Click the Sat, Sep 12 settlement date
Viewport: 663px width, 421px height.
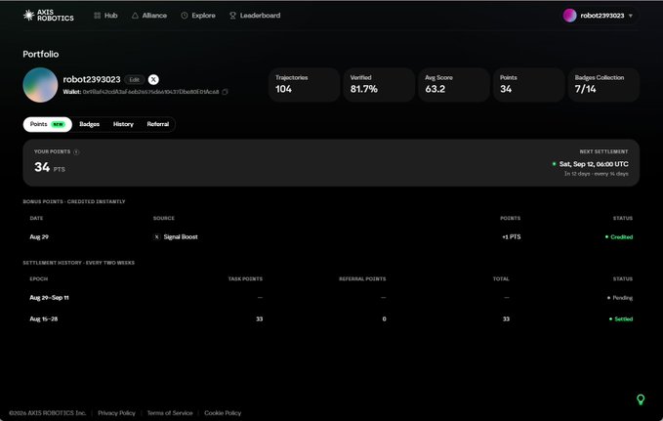tap(594, 164)
